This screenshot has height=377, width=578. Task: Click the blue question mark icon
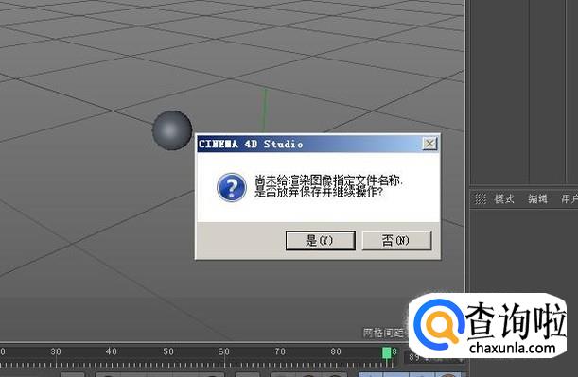232,188
